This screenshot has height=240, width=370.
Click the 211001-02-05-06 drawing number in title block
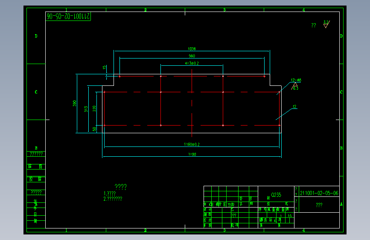tap(319, 193)
